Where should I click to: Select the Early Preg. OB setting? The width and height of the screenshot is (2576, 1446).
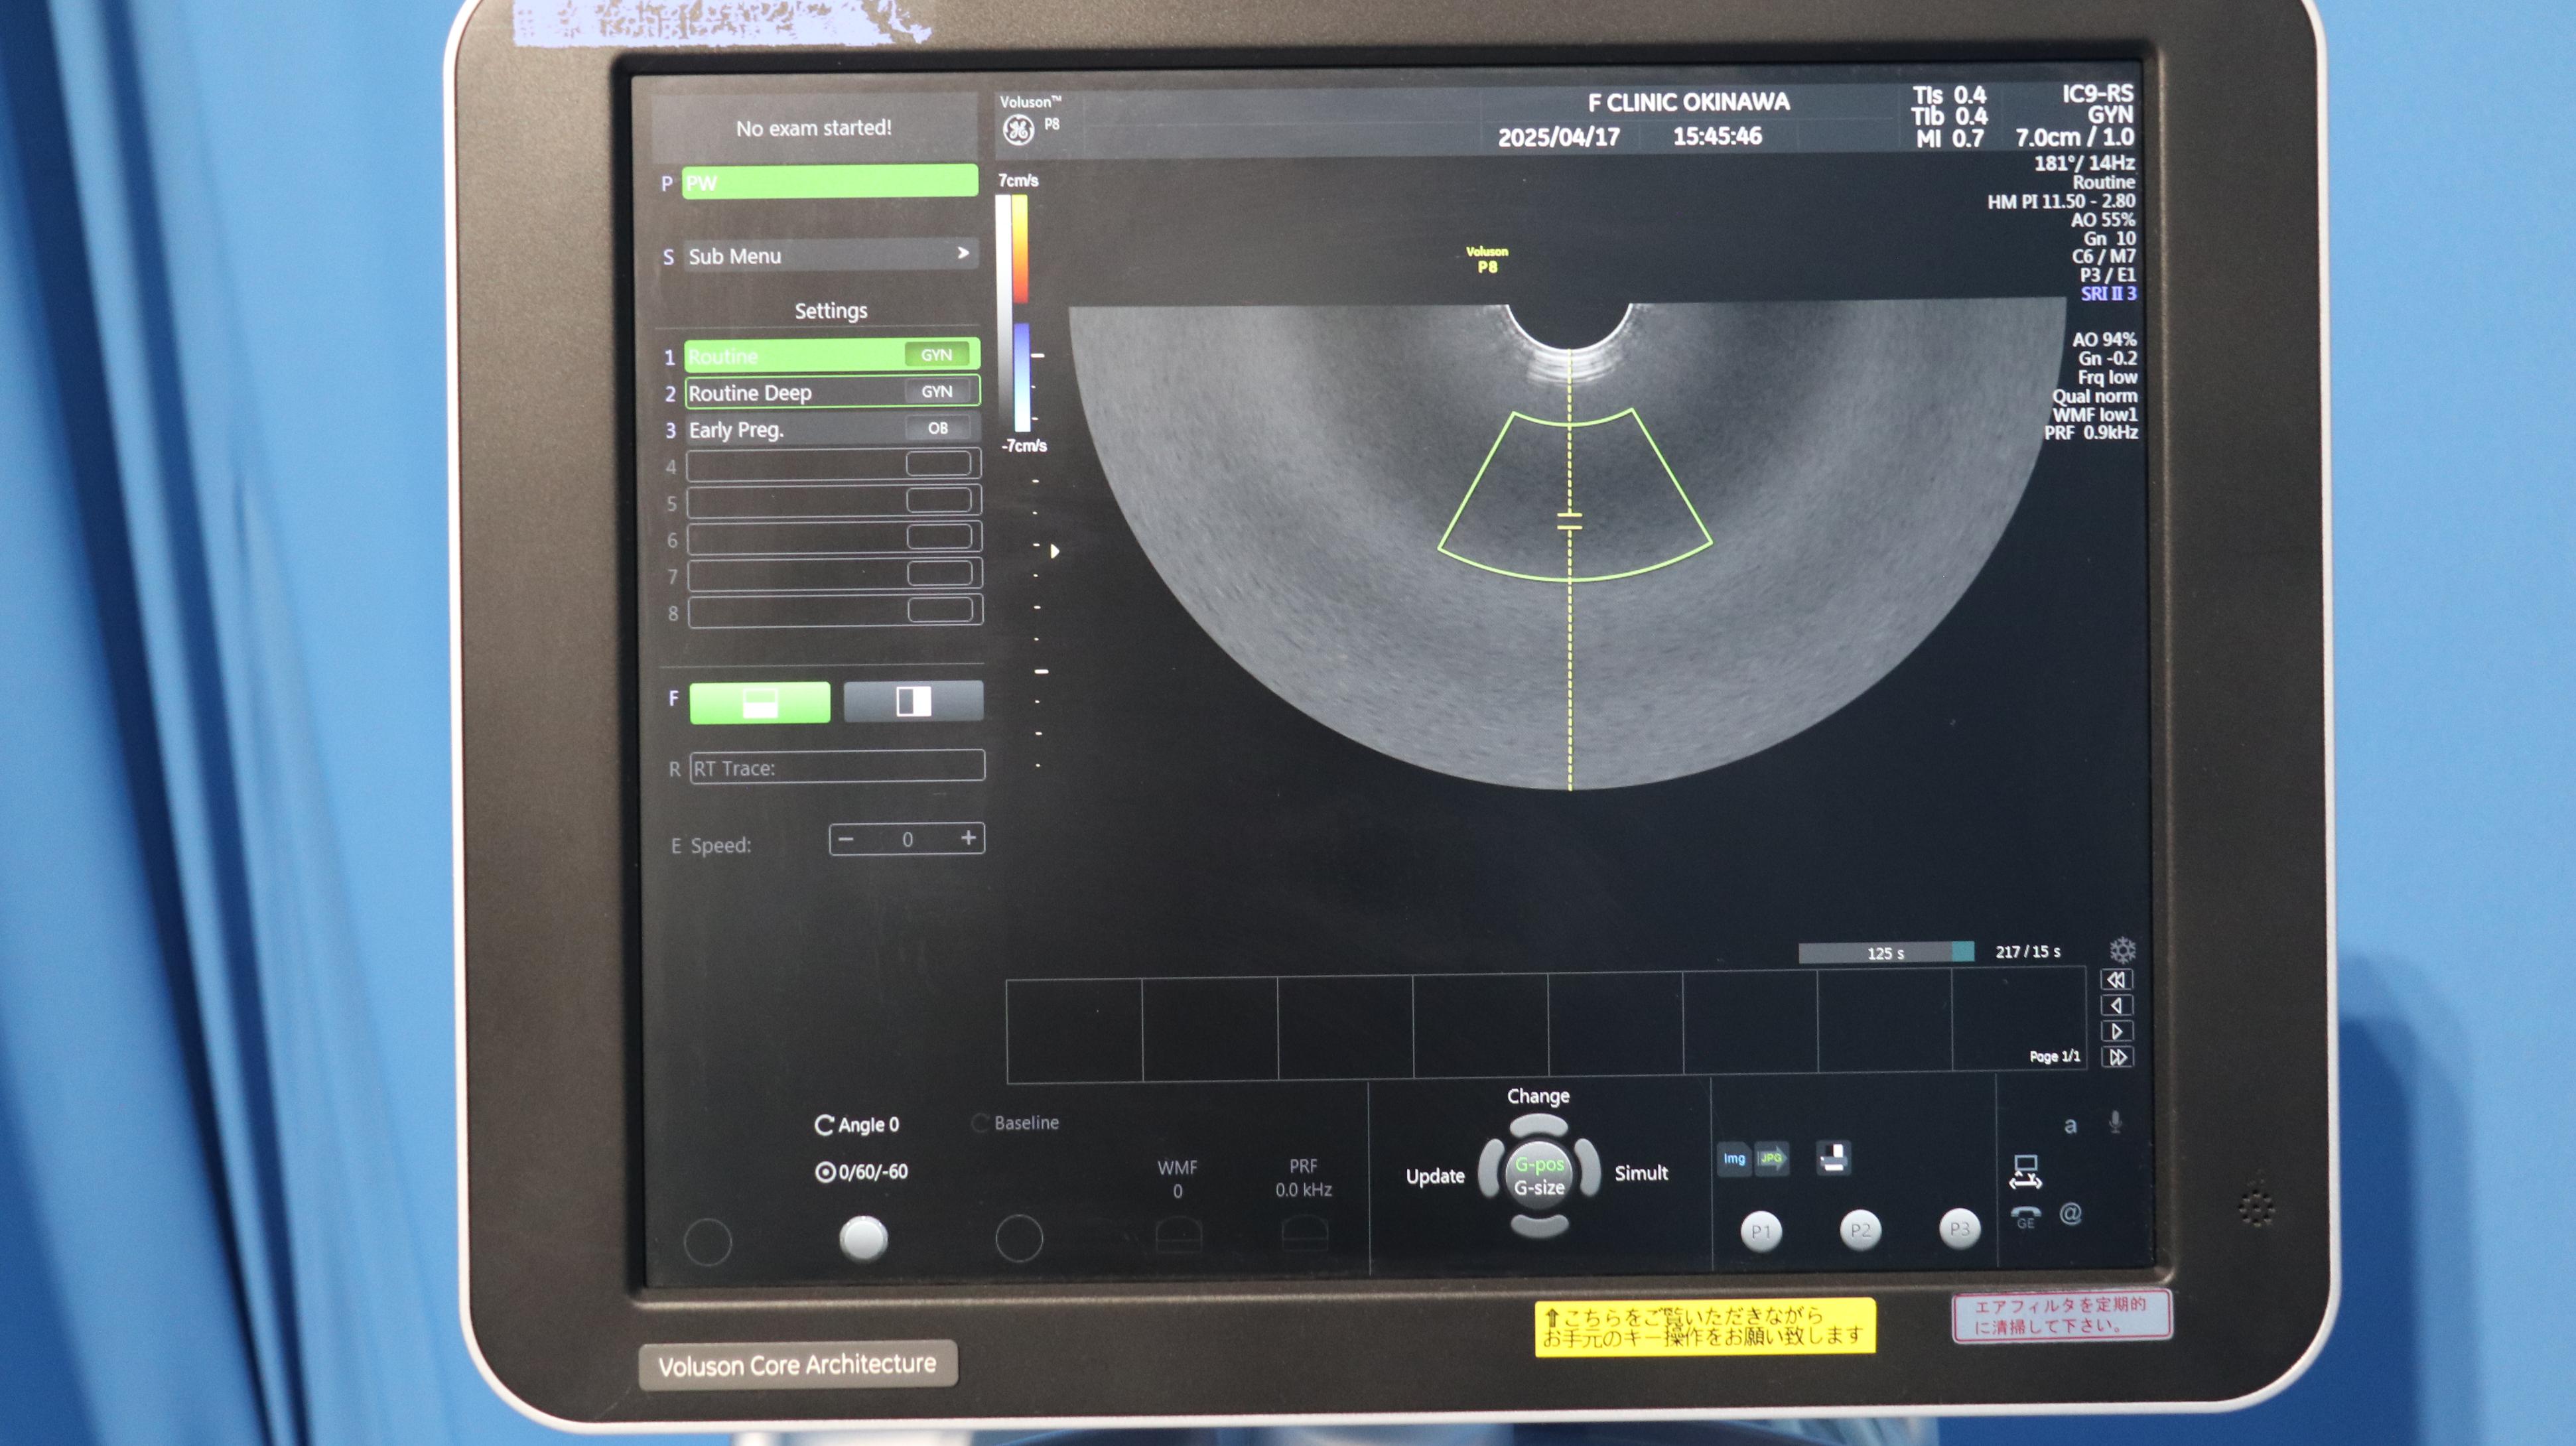832,429
